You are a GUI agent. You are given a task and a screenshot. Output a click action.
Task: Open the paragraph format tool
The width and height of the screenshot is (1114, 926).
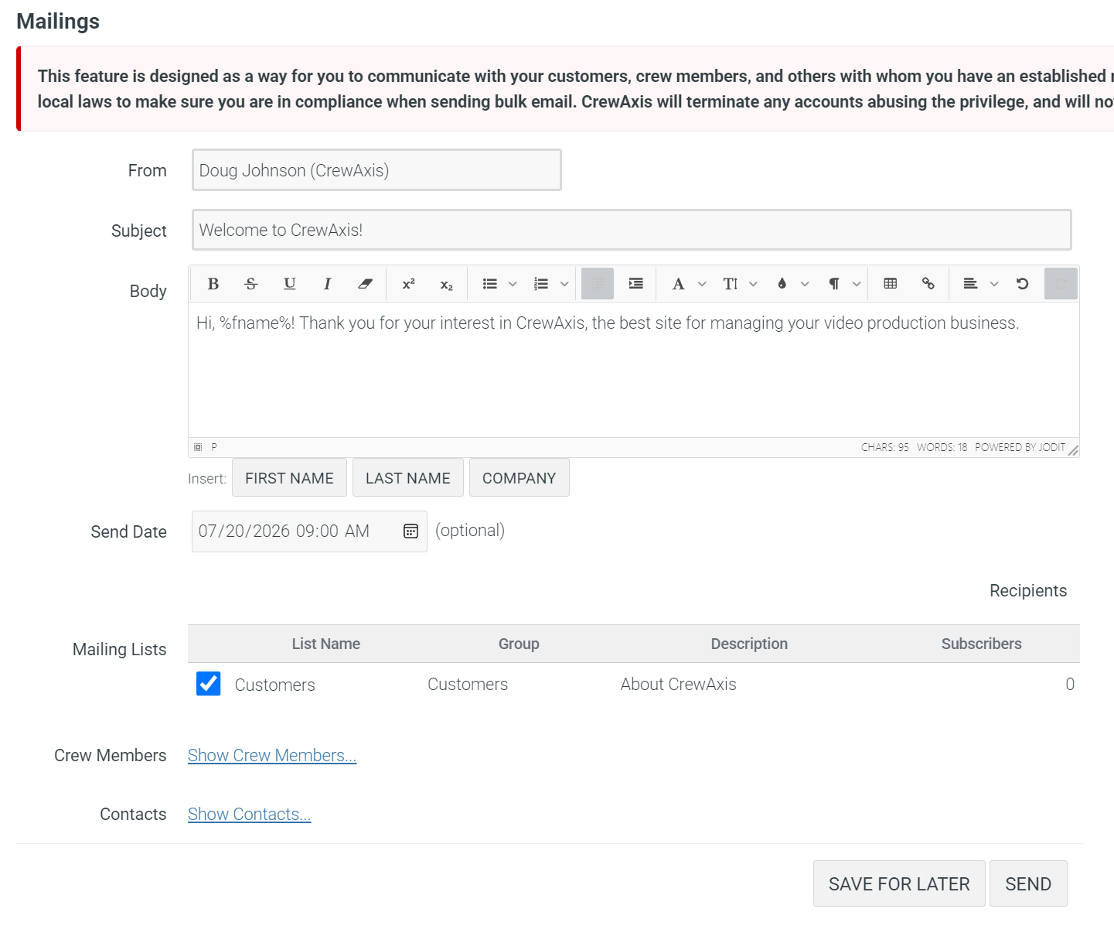(x=834, y=284)
